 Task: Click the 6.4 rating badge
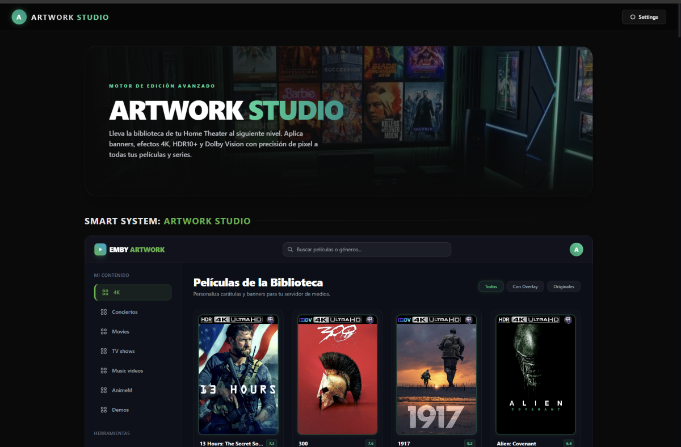(x=569, y=444)
